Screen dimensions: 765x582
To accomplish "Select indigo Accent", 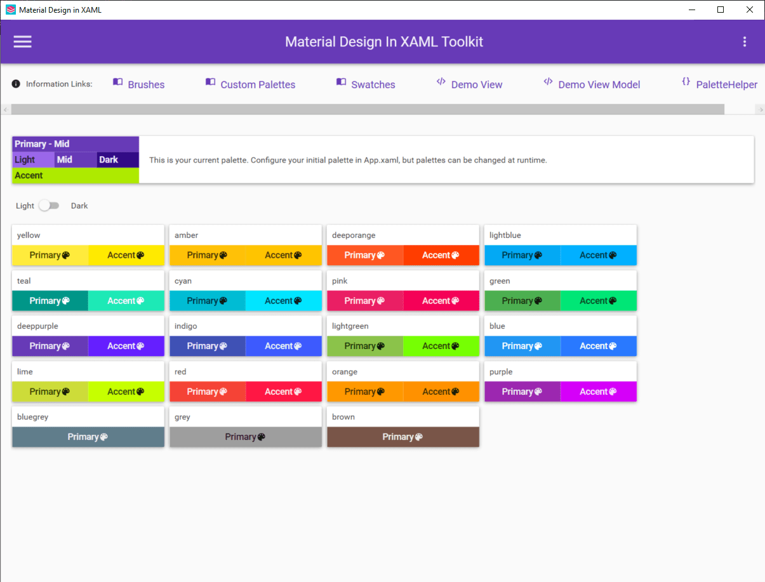I will pyautogui.click(x=284, y=346).
